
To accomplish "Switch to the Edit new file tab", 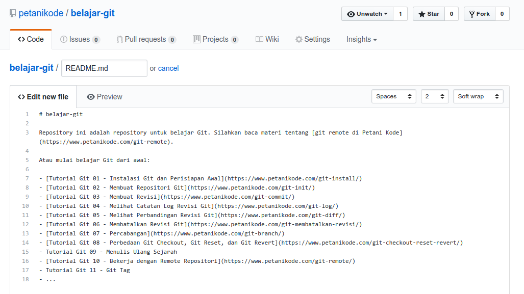I will coord(43,96).
